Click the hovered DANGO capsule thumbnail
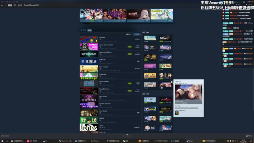Image resolution: width=254 pixels, height=143 pixels. tap(165, 85)
